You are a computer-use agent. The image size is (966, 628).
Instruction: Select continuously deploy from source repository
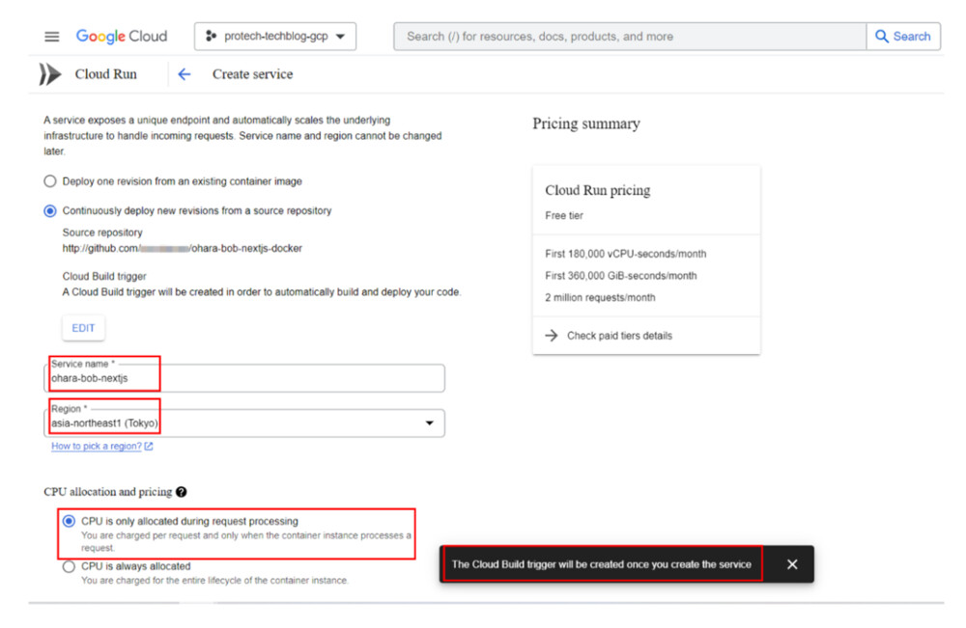coord(50,210)
